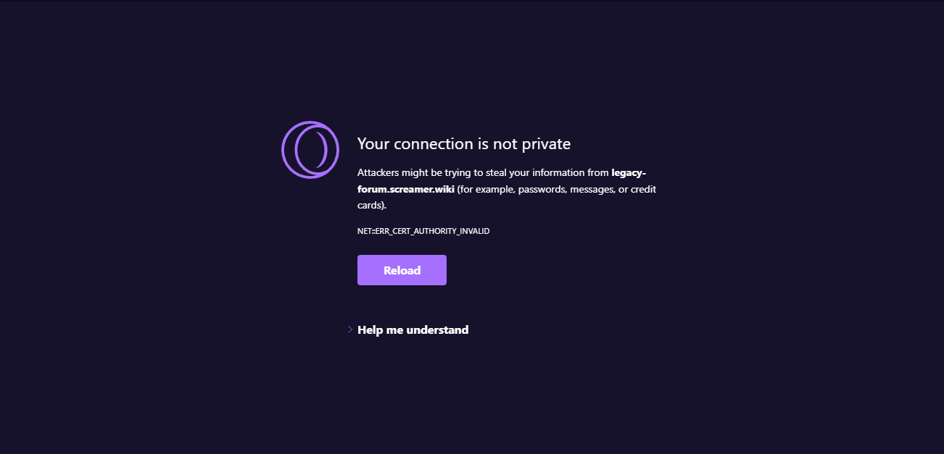
Task: Click the word 'understand' in the help link
Action: tap(437, 329)
